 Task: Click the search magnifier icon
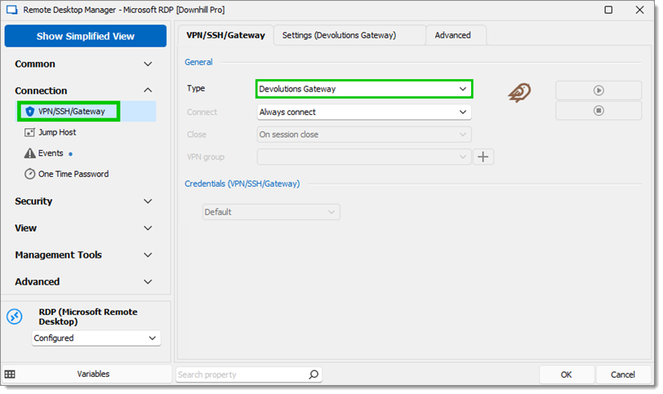pos(314,374)
